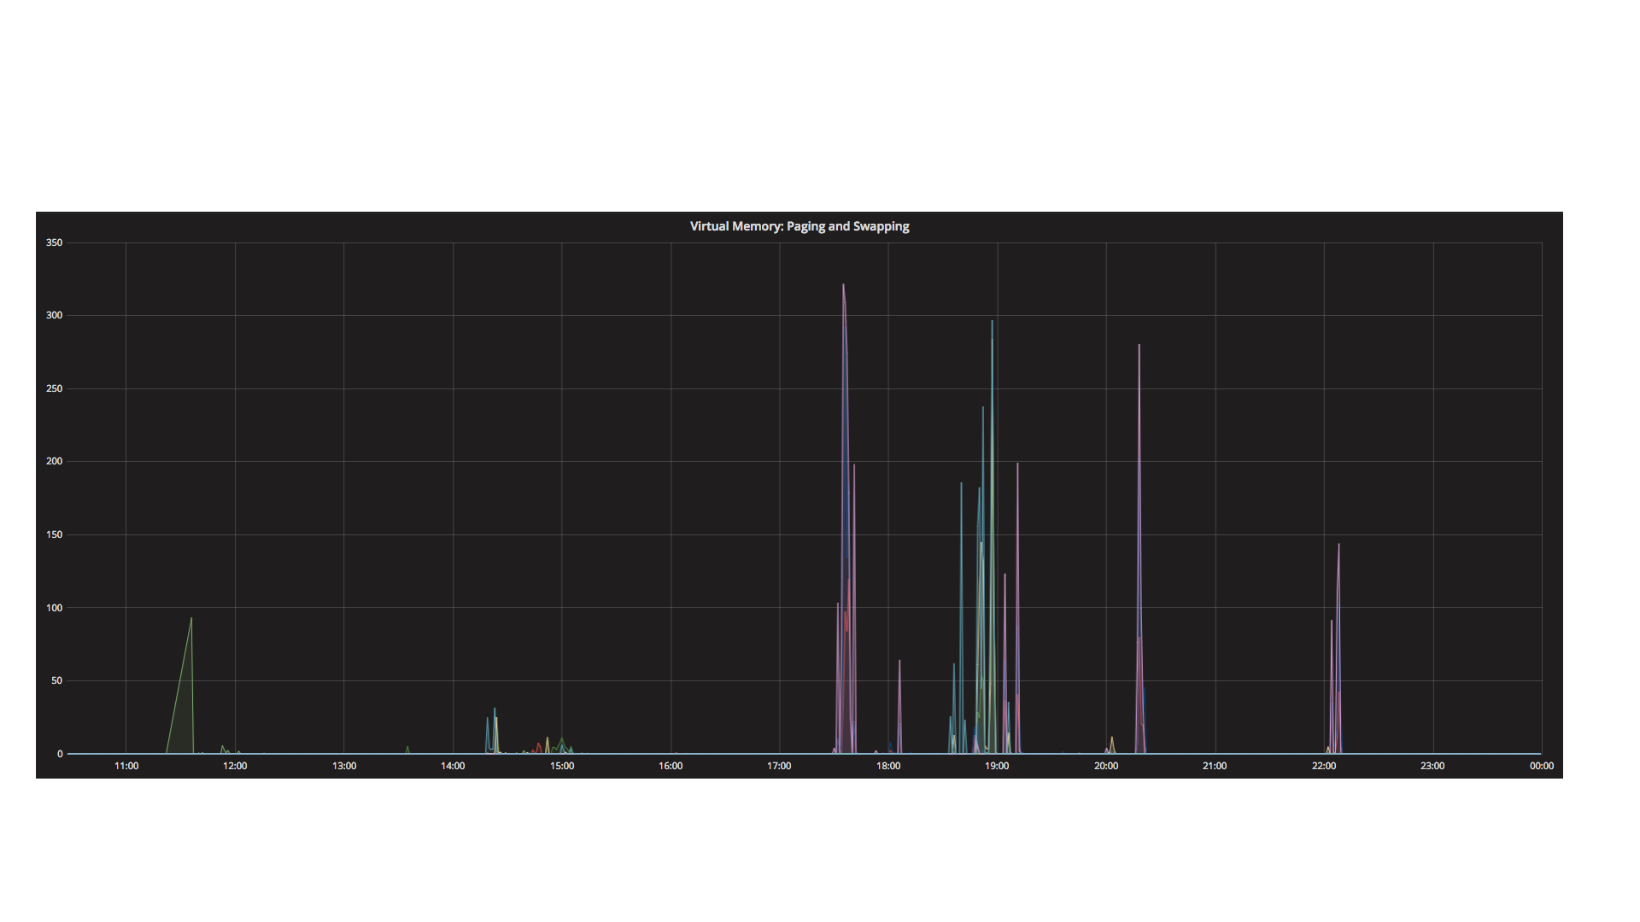Click the green triangular peak near 11:30
This screenshot has height=922, width=1640.
tap(190, 620)
